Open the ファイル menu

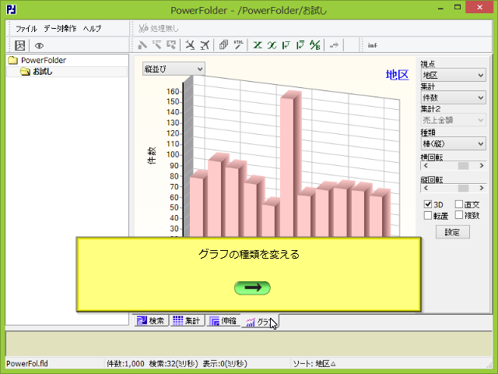tap(26, 29)
